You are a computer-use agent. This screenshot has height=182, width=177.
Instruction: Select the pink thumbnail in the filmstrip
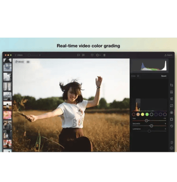pyautogui.click(x=8, y=115)
